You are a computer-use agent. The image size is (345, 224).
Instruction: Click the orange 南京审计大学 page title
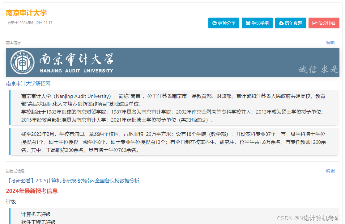point(26,13)
